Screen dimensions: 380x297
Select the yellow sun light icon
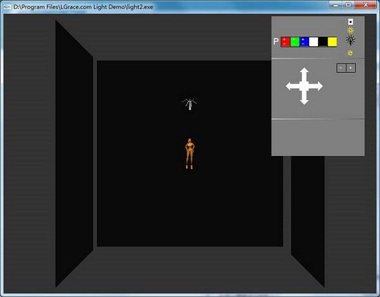[350, 30]
